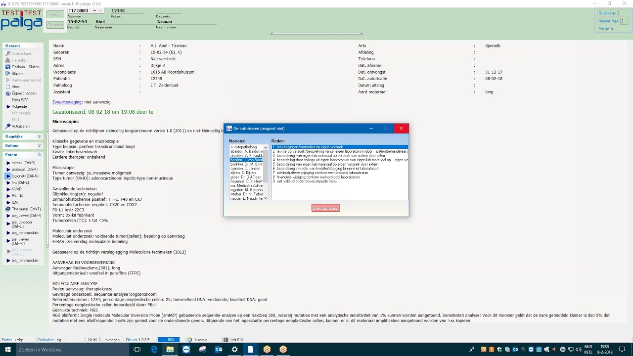Select 'baarlen J. van Baarlen' name
This screenshot has height=356, width=633.
(x=246, y=160)
